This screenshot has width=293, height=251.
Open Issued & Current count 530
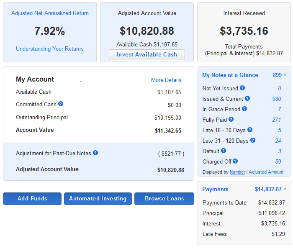(277, 99)
